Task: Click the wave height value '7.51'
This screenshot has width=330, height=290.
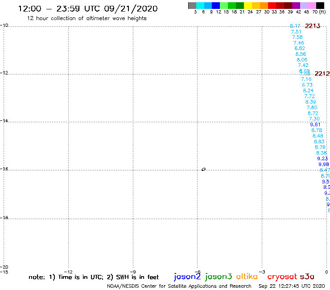Action: point(296,32)
